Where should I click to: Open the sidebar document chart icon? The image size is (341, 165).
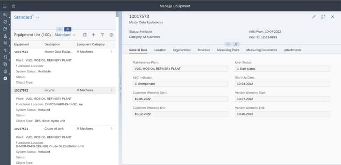coord(5,29)
